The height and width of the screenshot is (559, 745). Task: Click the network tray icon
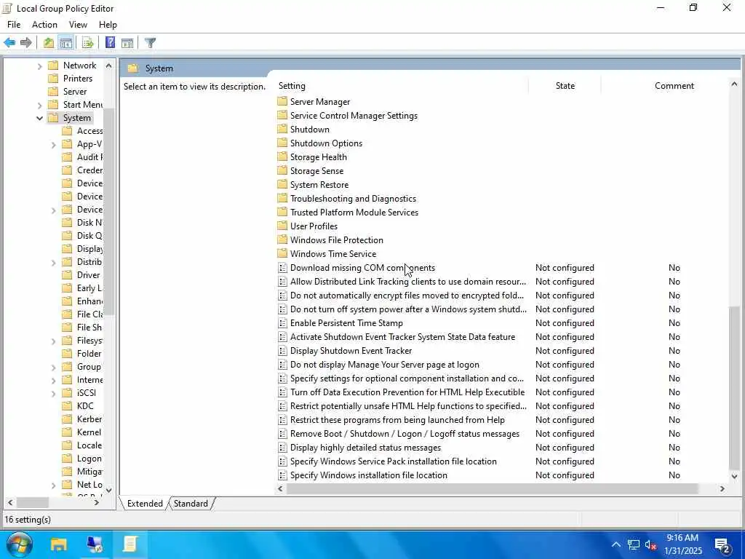point(634,544)
